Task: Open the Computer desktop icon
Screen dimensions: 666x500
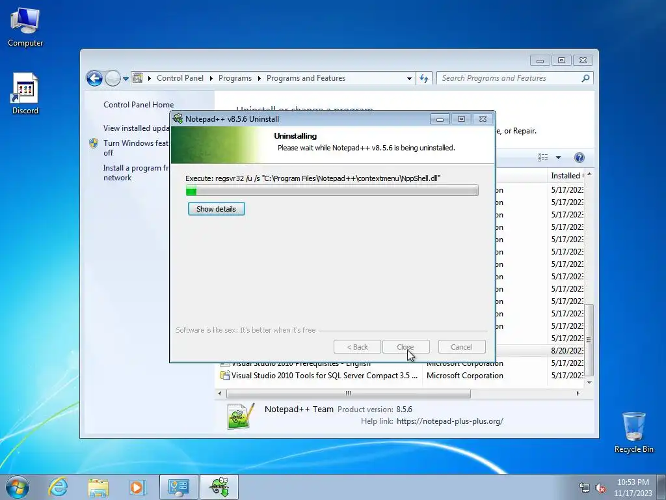Action: click(25, 27)
